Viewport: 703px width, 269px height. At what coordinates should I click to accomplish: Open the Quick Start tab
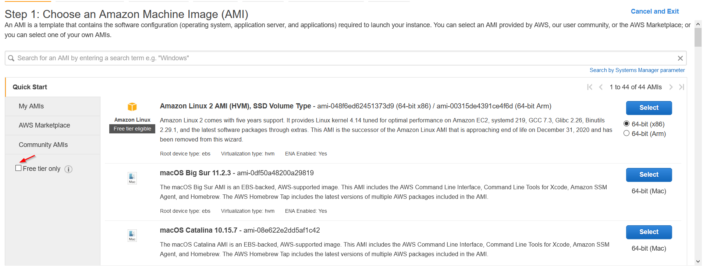(x=53, y=87)
